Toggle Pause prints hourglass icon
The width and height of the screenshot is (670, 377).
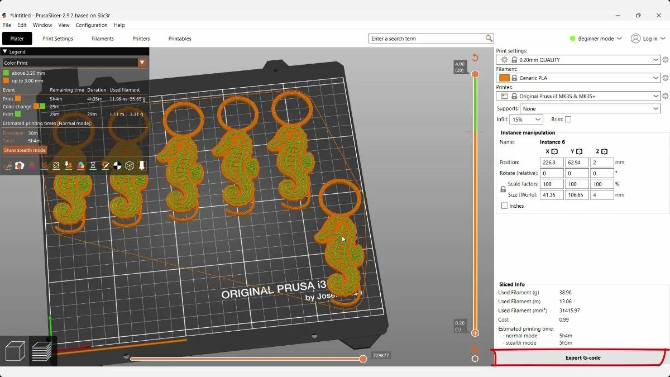coord(93,165)
